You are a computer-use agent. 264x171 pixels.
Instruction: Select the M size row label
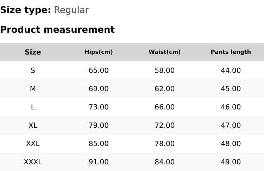(33, 89)
